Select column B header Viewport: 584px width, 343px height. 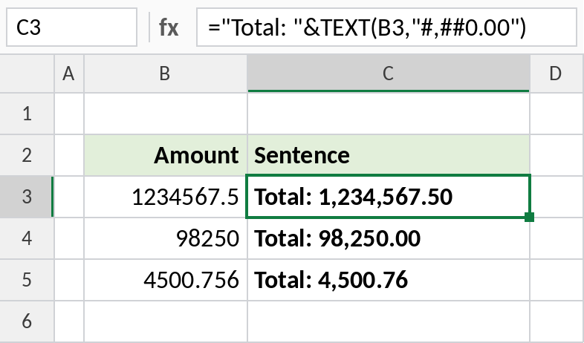(166, 73)
